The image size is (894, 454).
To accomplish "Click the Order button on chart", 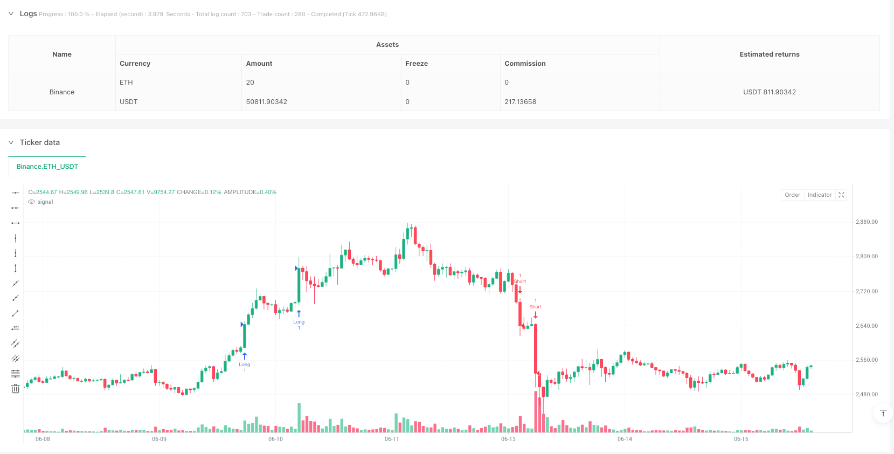I will tap(792, 195).
